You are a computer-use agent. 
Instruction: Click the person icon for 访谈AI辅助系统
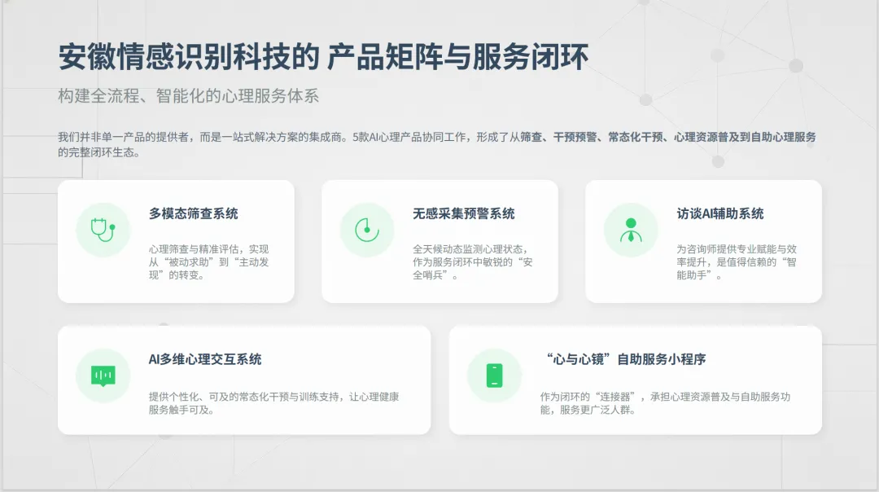[631, 230]
